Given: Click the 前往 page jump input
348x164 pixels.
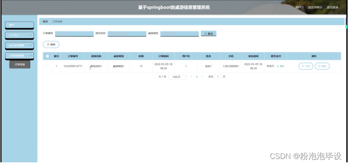Looking at the screenshot, I should click(x=218, y=77).
